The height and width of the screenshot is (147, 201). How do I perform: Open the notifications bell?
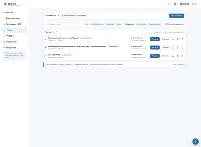click(175, 4)
